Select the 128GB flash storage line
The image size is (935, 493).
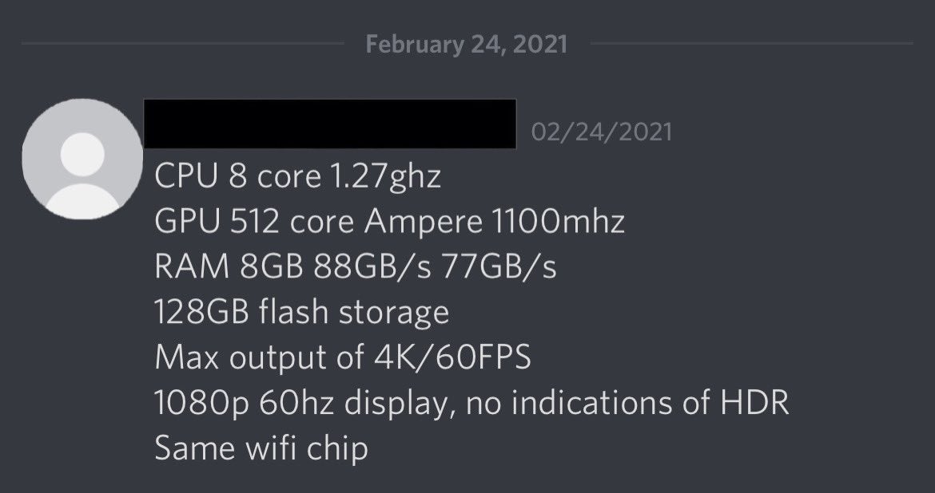click(x=302, y=312)
